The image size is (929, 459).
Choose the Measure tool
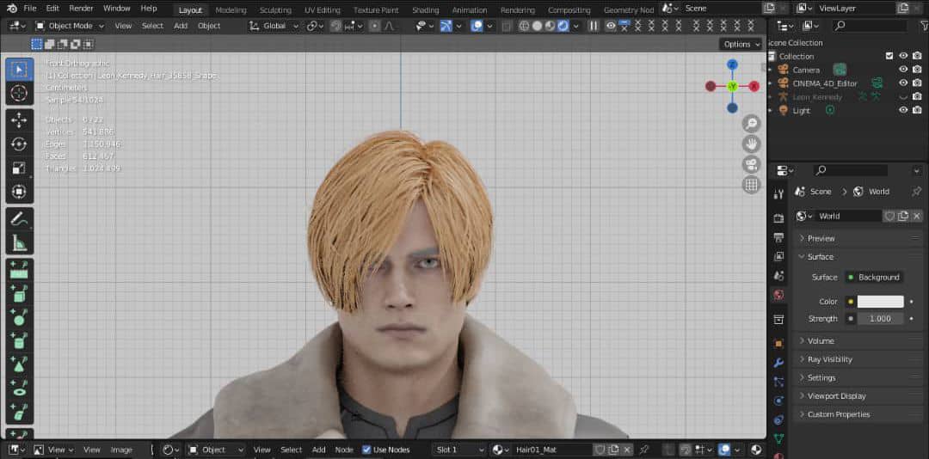(x=19, y=242)
